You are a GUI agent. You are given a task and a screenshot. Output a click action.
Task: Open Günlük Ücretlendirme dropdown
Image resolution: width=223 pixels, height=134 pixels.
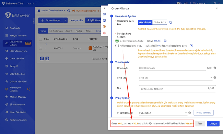tap(51, 11)
